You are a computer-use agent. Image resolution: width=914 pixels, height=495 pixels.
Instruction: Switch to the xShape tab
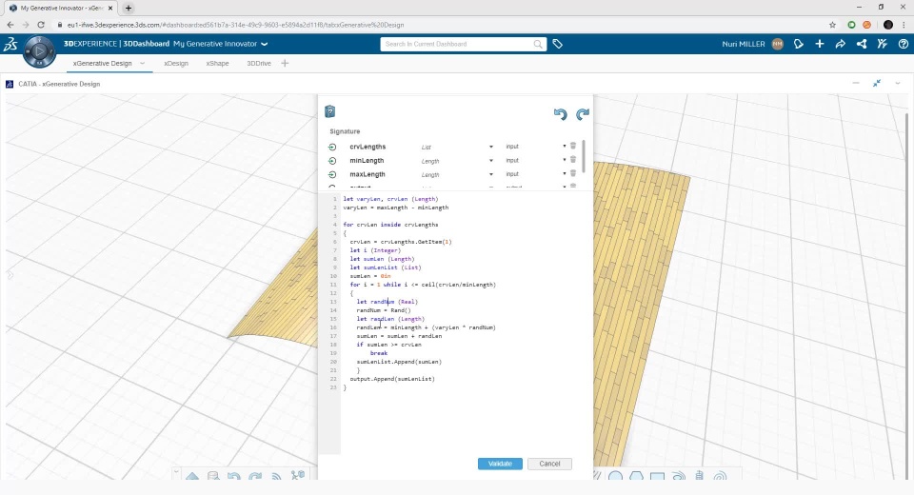tap(217, 63)
